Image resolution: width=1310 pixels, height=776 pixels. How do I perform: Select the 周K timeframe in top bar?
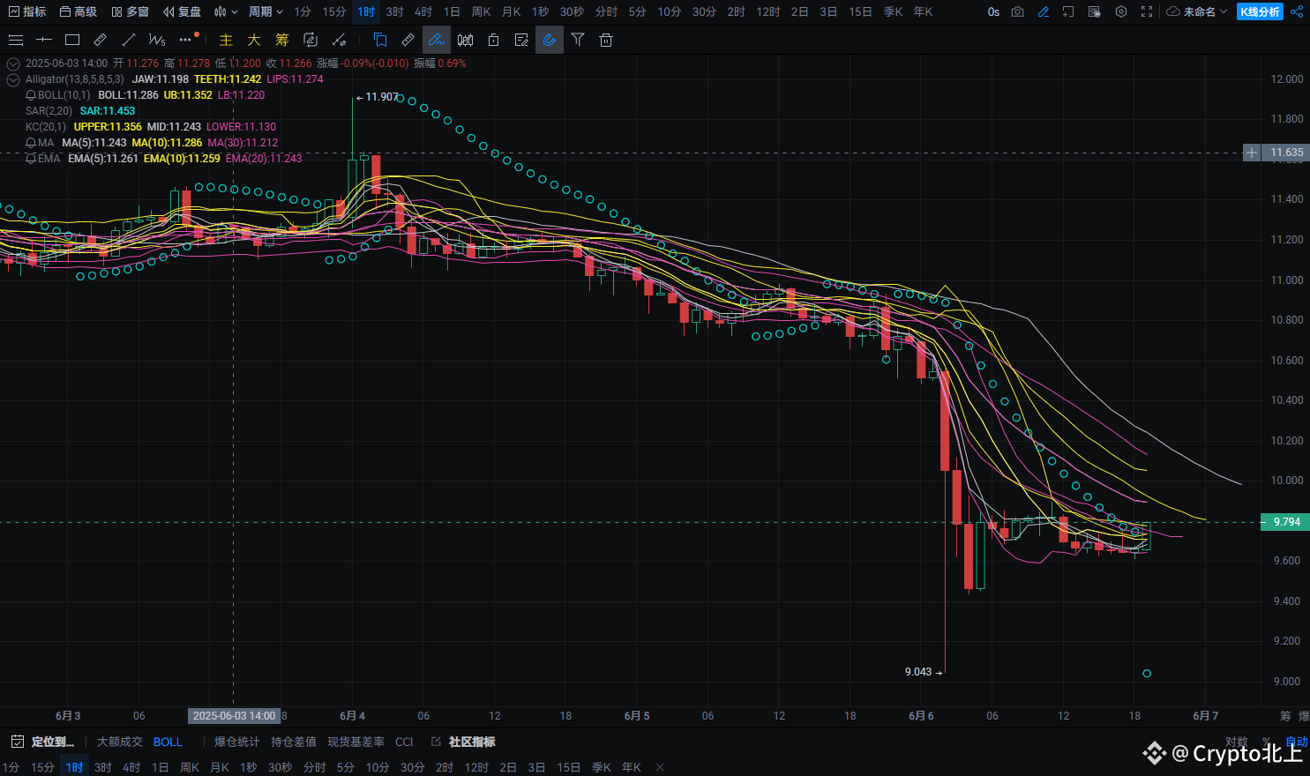click(481, 11)
